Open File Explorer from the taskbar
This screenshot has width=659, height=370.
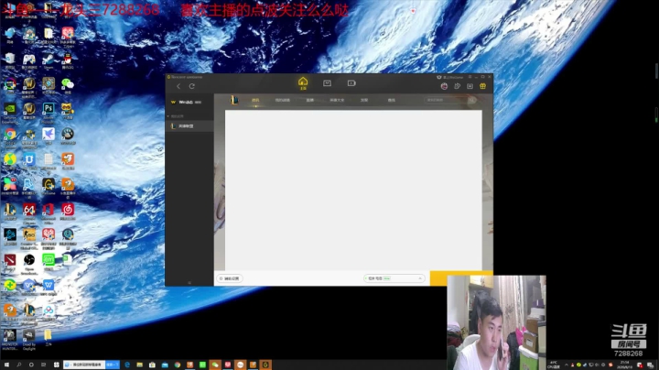[139, 365]
